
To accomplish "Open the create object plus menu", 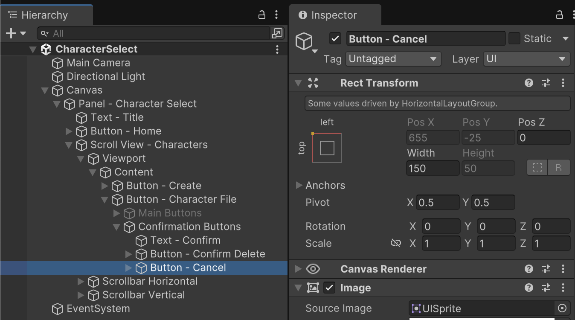I will pyautogui.click(x=16, y=33).
